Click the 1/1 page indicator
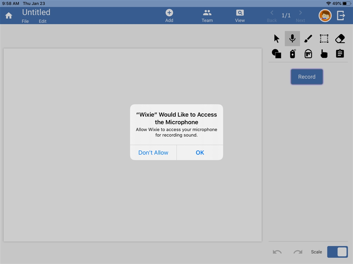This screenshot has width=353, height=264. [286, 15]
